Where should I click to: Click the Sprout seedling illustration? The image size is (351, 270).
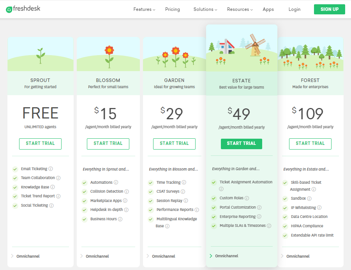[x=41, y=56]
